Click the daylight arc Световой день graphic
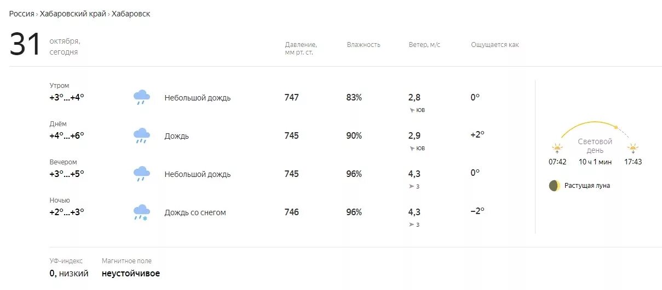The image size is (662, 290). click(595, 144)
